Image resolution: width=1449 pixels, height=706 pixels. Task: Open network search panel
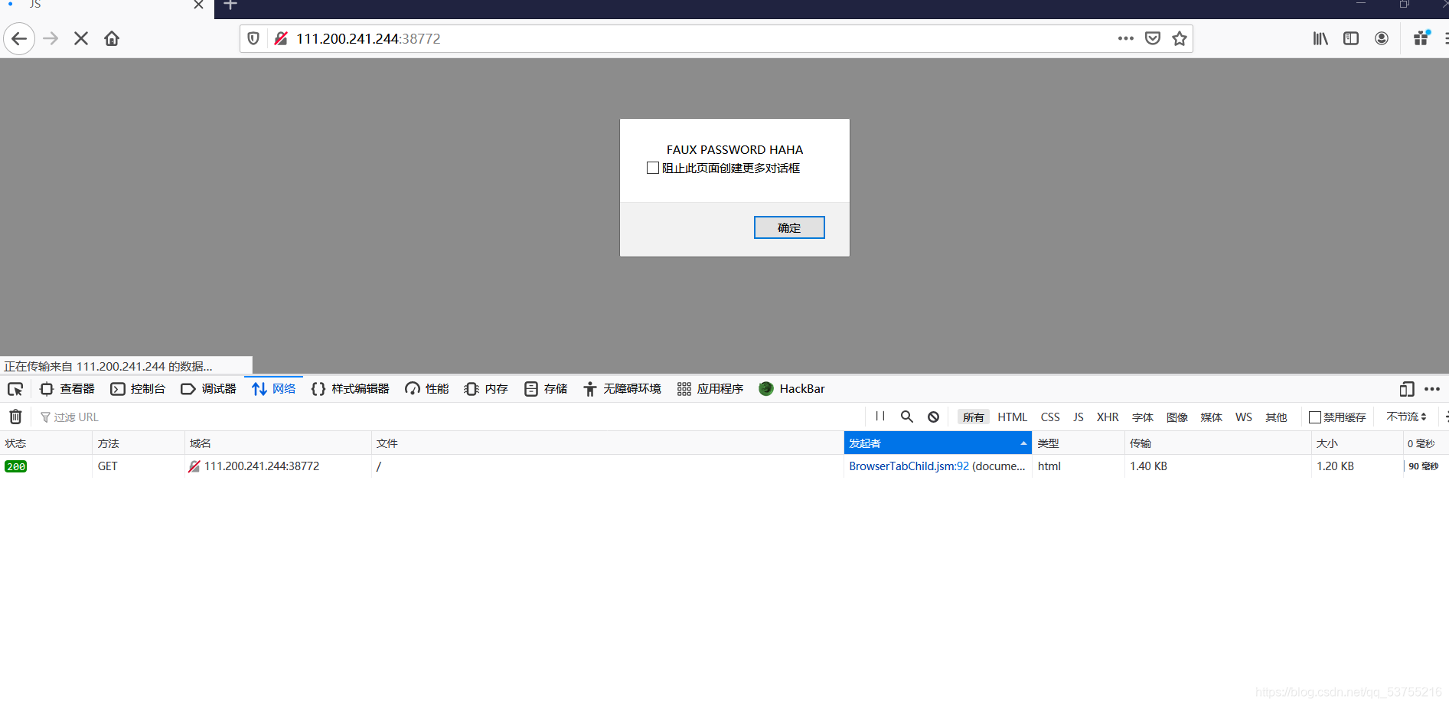[x=907, y=417]
